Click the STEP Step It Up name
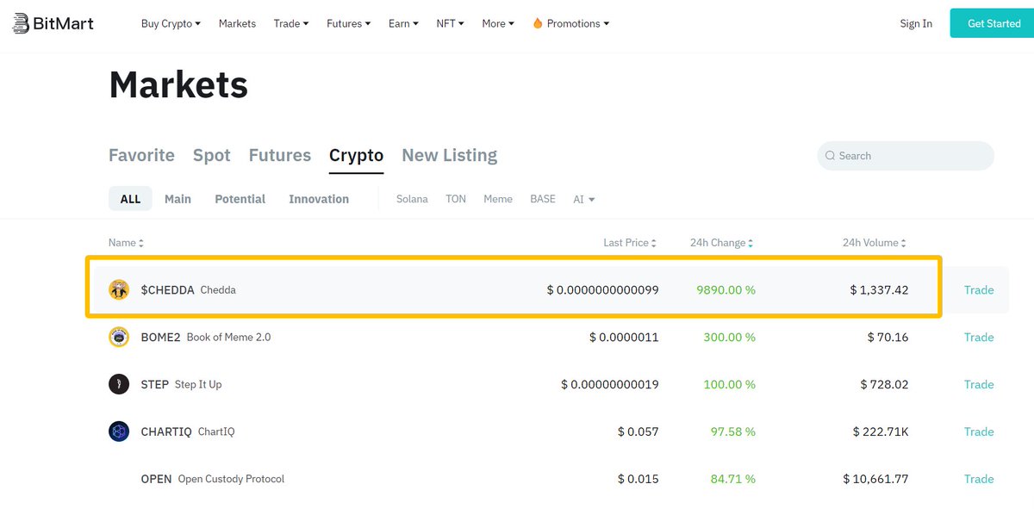The image size is (1034, 509). tap(182, 384)
